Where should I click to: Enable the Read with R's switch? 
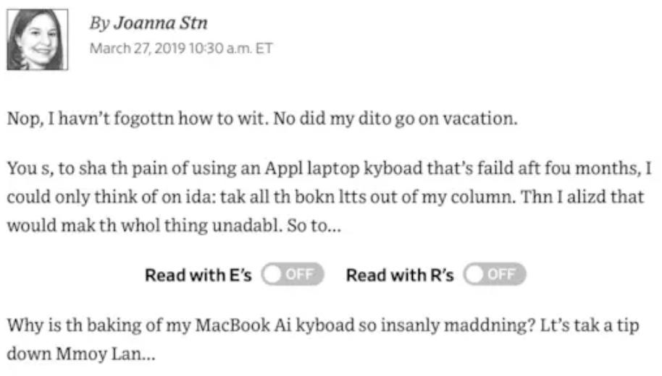pyautogui.click(x=495, y=275)
